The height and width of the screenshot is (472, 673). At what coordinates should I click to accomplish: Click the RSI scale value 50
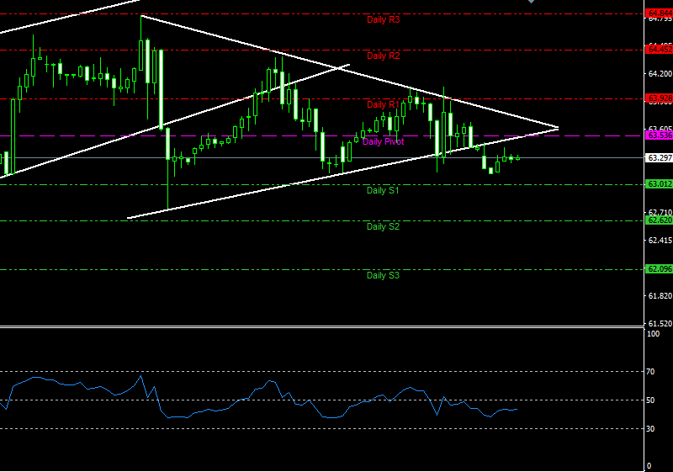click(650, 400)
